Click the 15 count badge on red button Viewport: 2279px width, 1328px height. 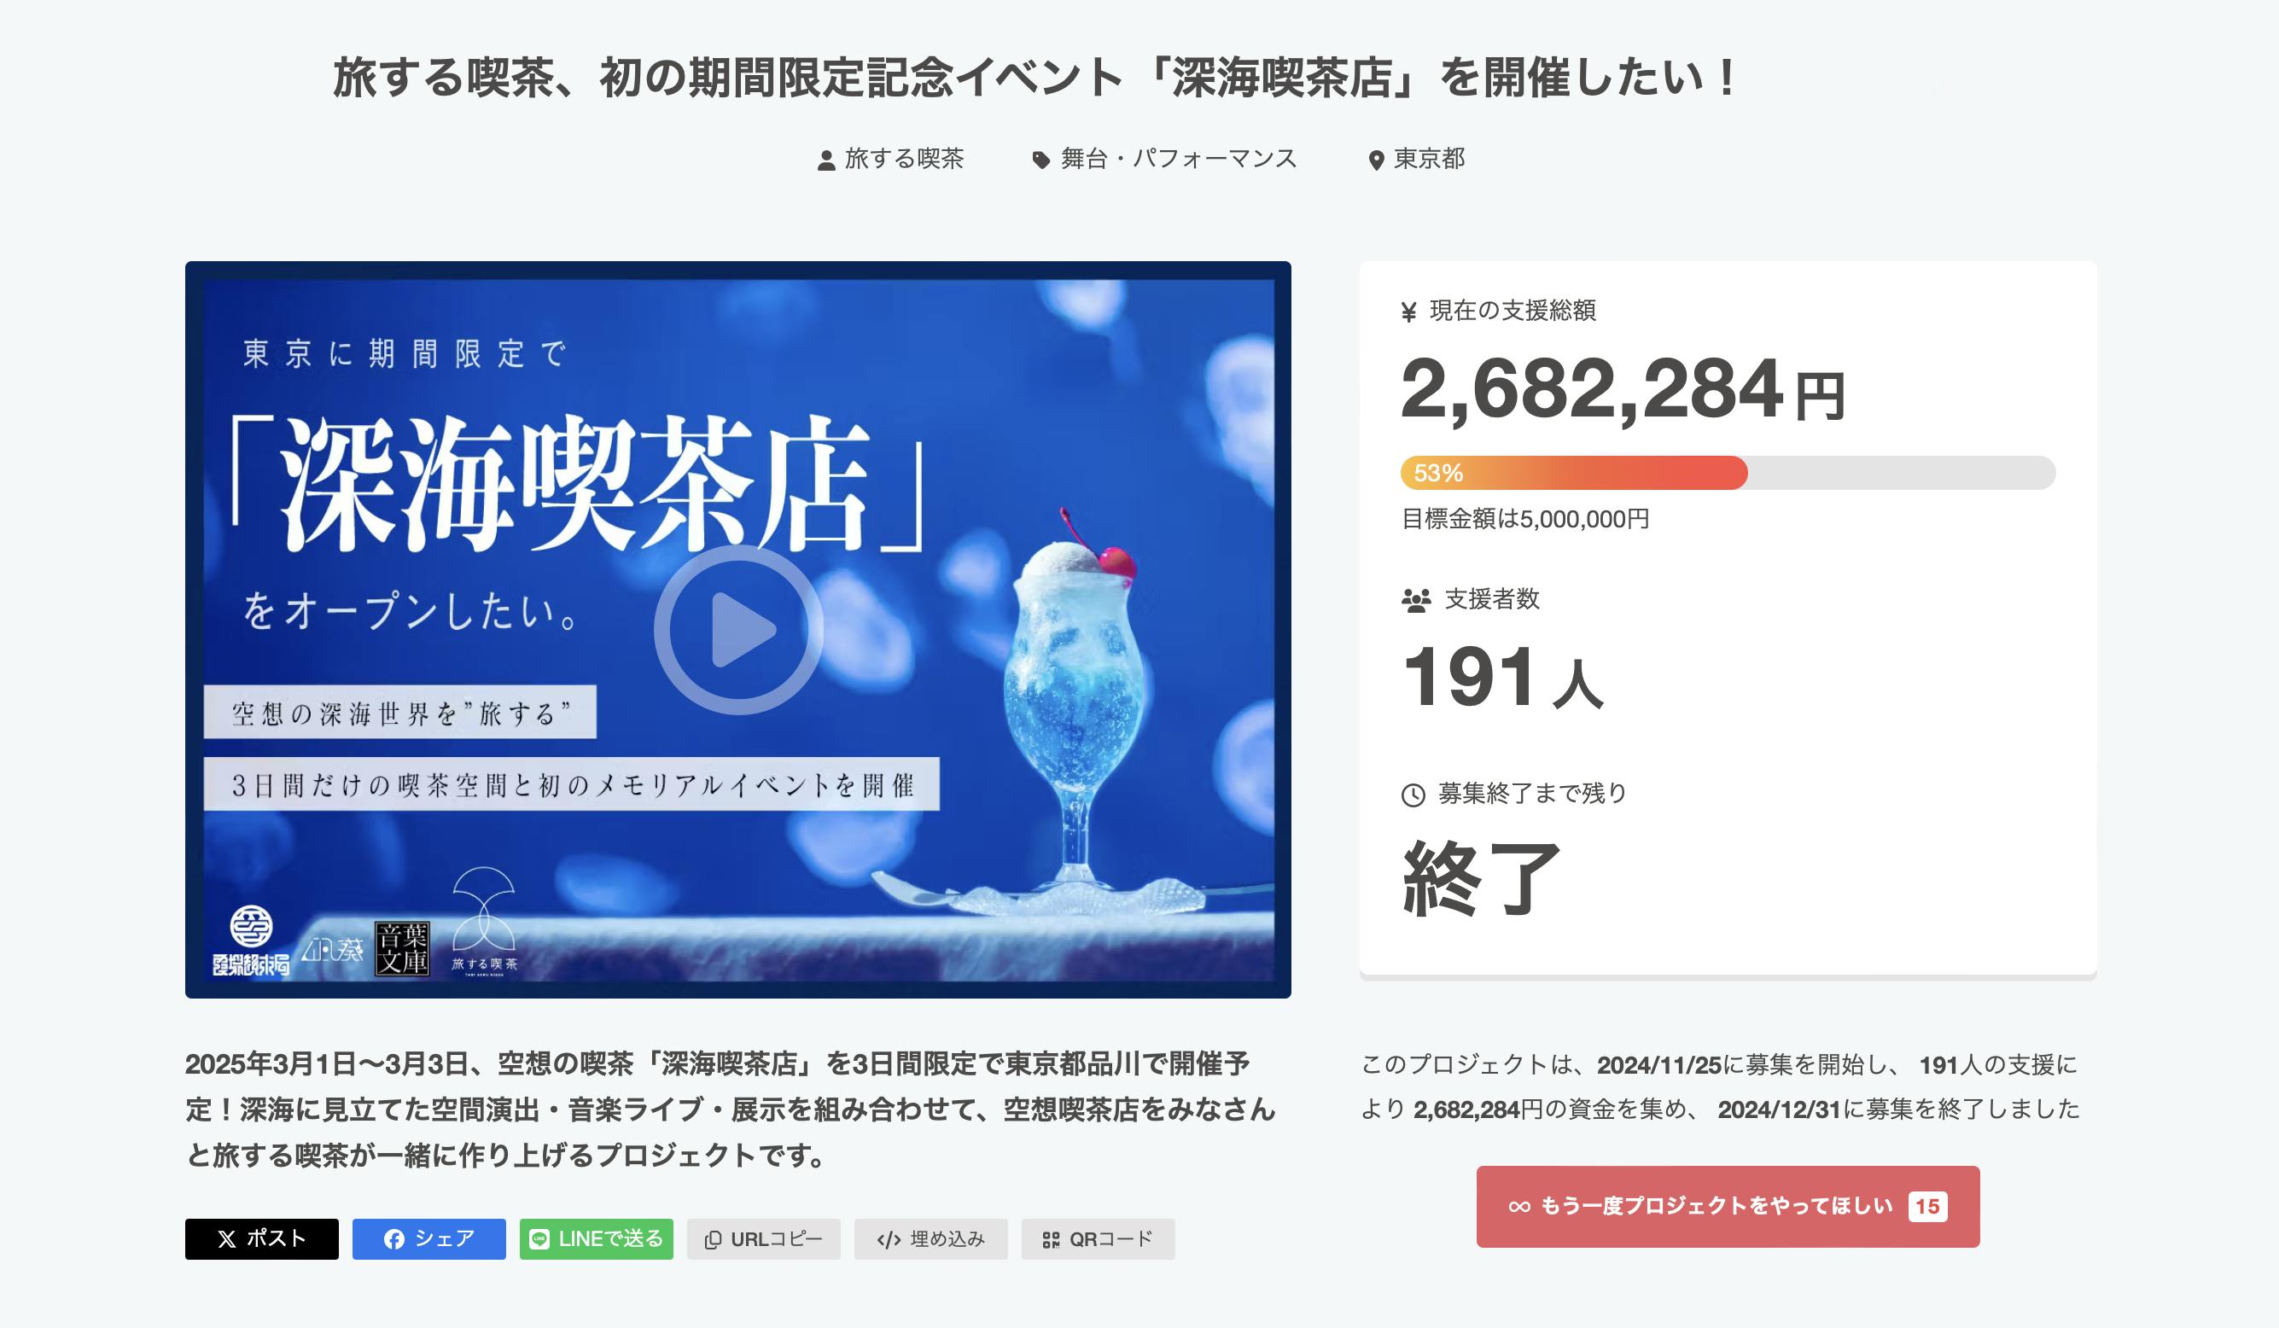click(x=1927, y=1207)
